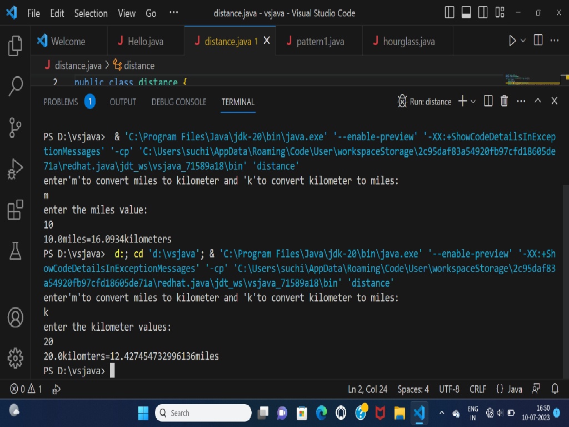Open the Search view in activity bar

15,86
